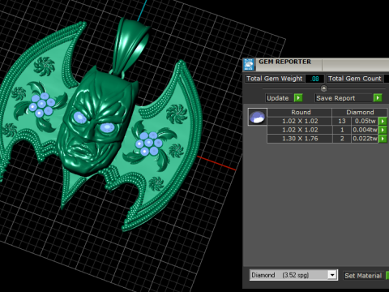Image resolution: width=389 pixels, height=292 pixels.
Task: Click the green arrow next to Update
Action: [298, 98]
